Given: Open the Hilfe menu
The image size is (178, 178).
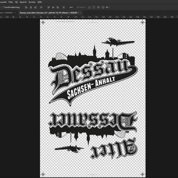Looking at the screenshot, I should point(40,2).
